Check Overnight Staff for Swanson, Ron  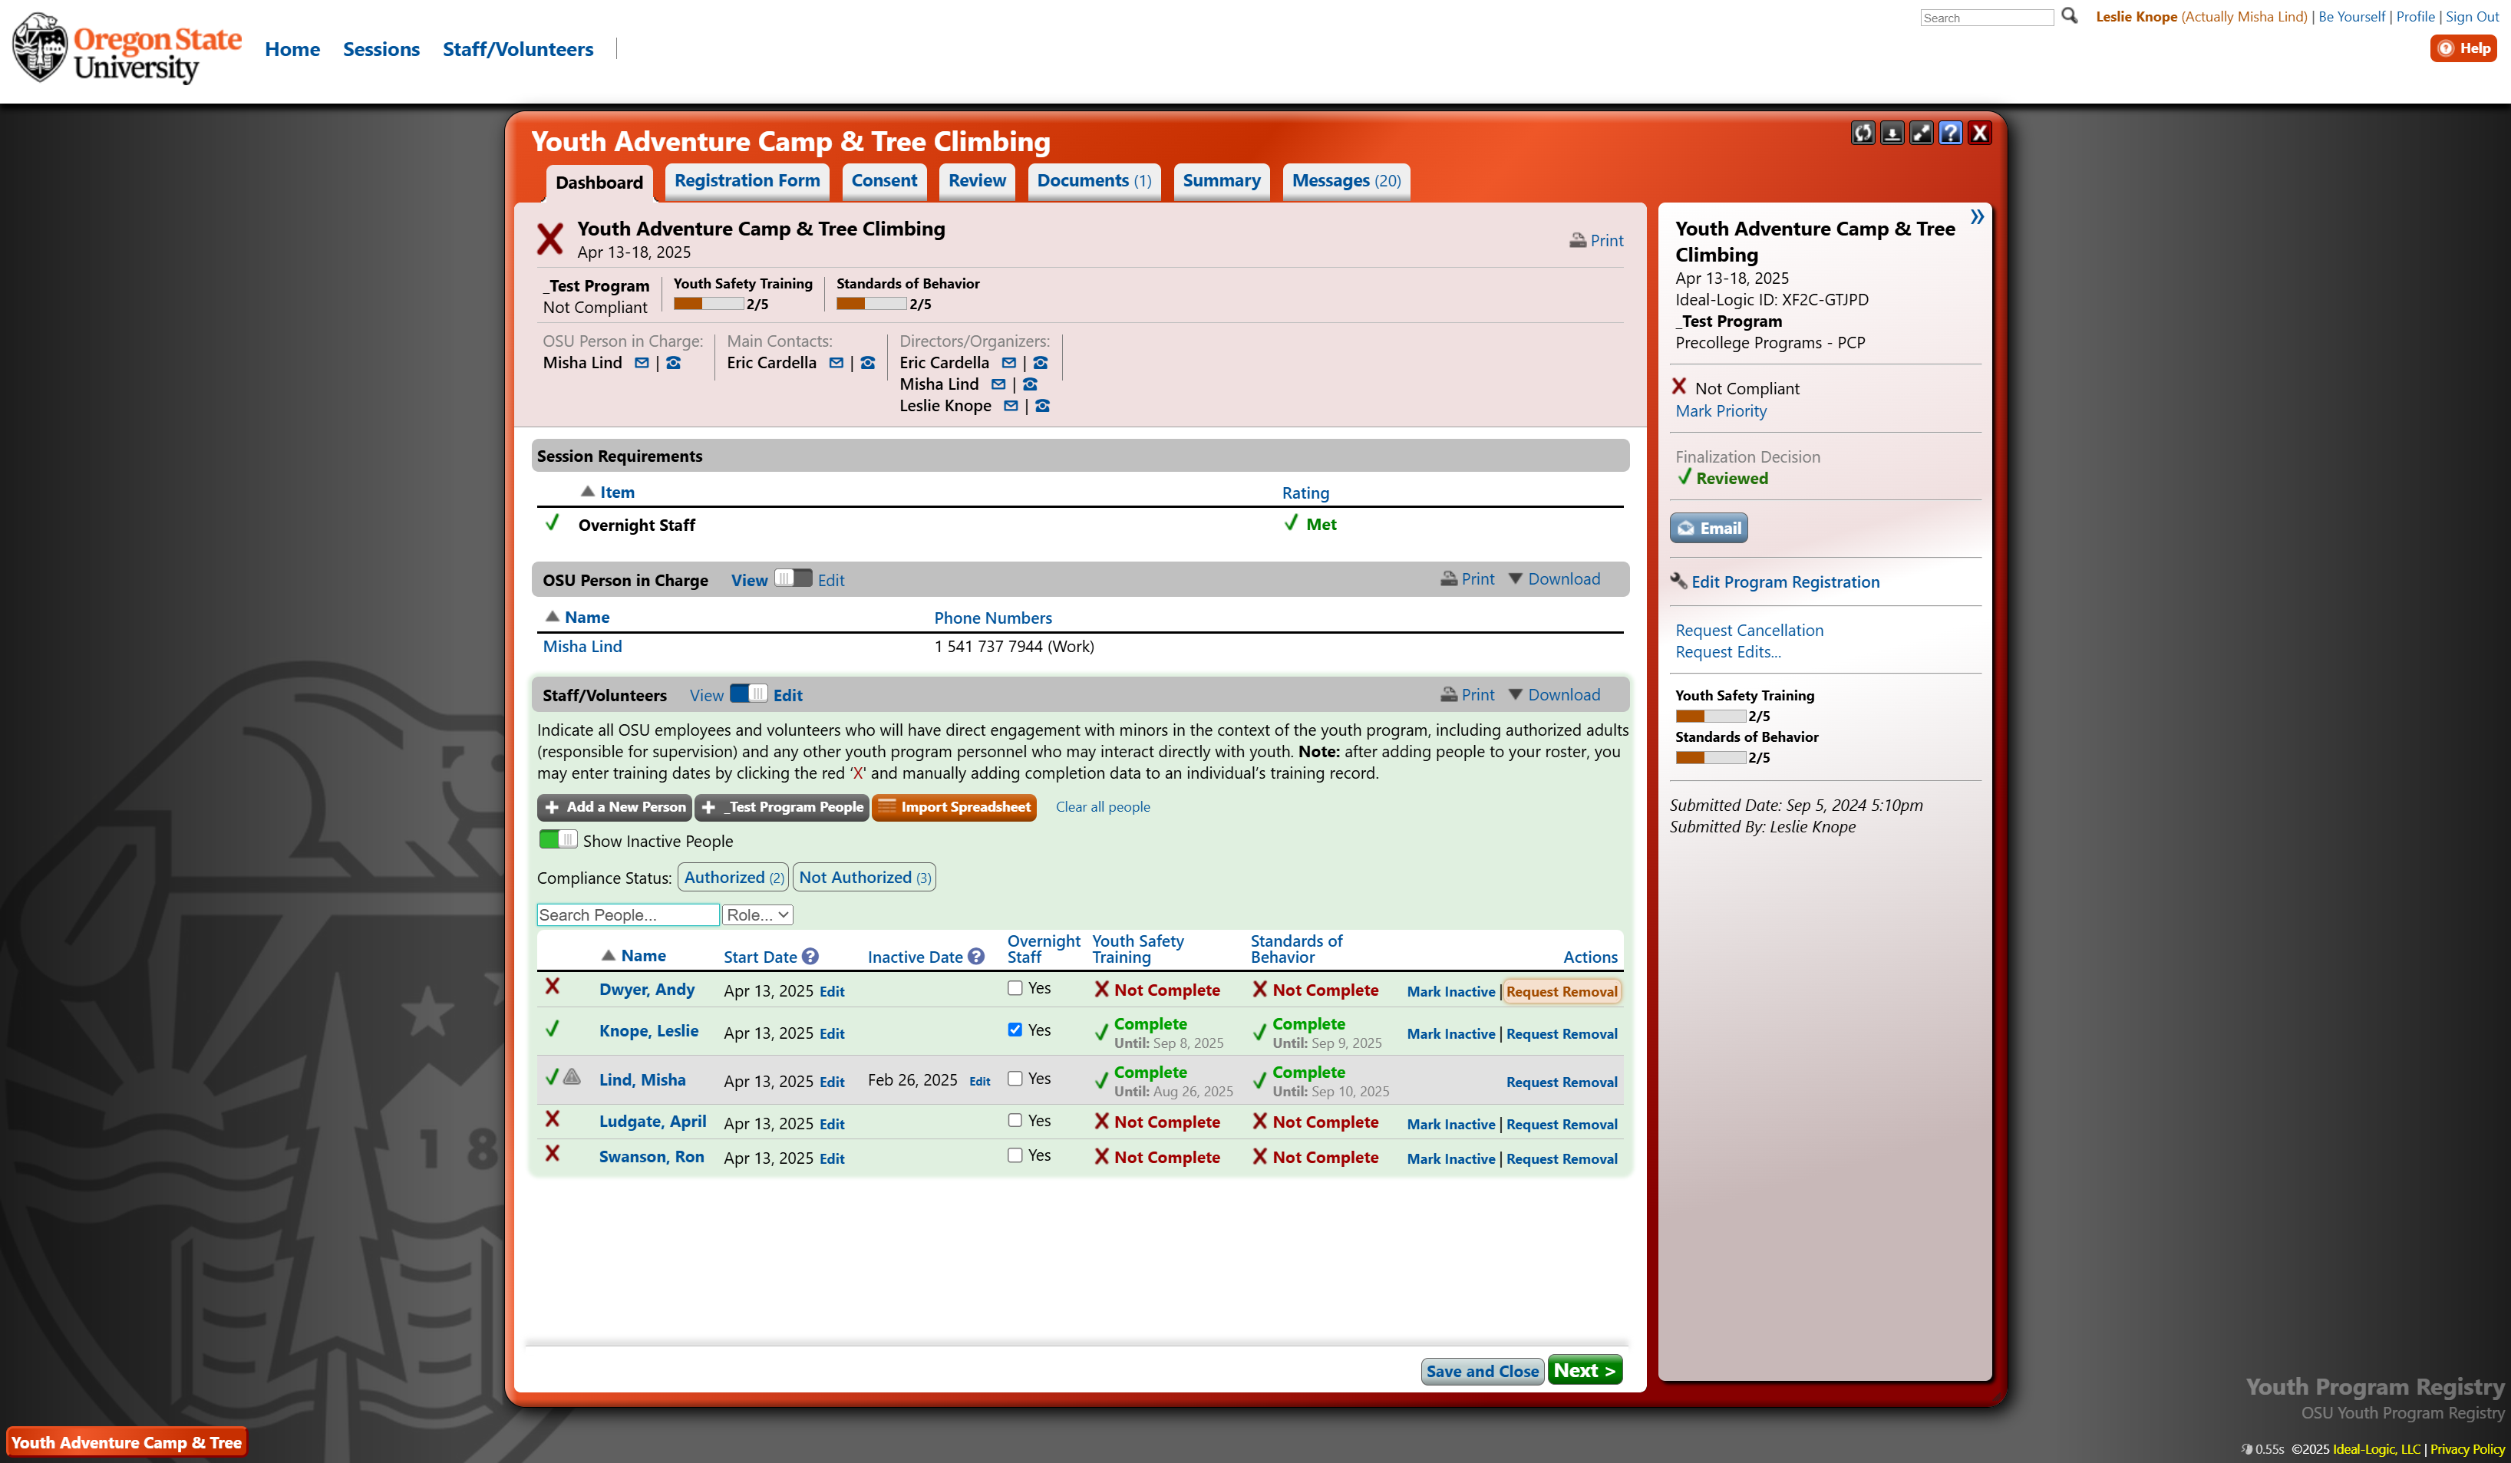[x=1015, y=1155]
